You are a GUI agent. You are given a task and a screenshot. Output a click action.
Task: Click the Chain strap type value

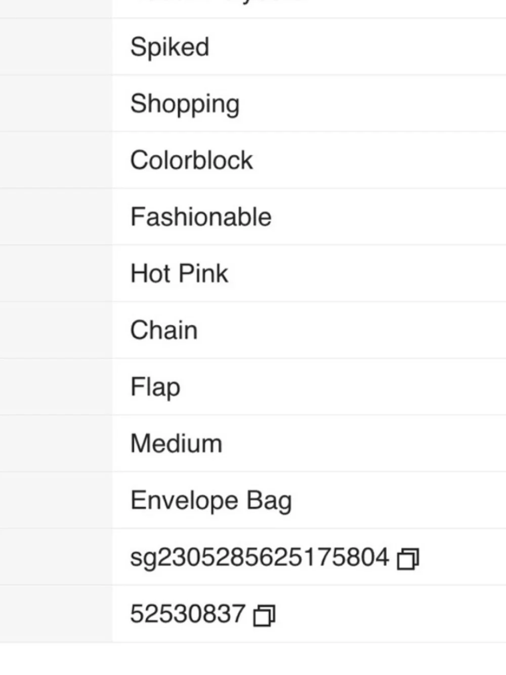coord(164,330)
